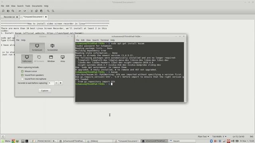Increase seconds to wait with plus button

[61, 83]
